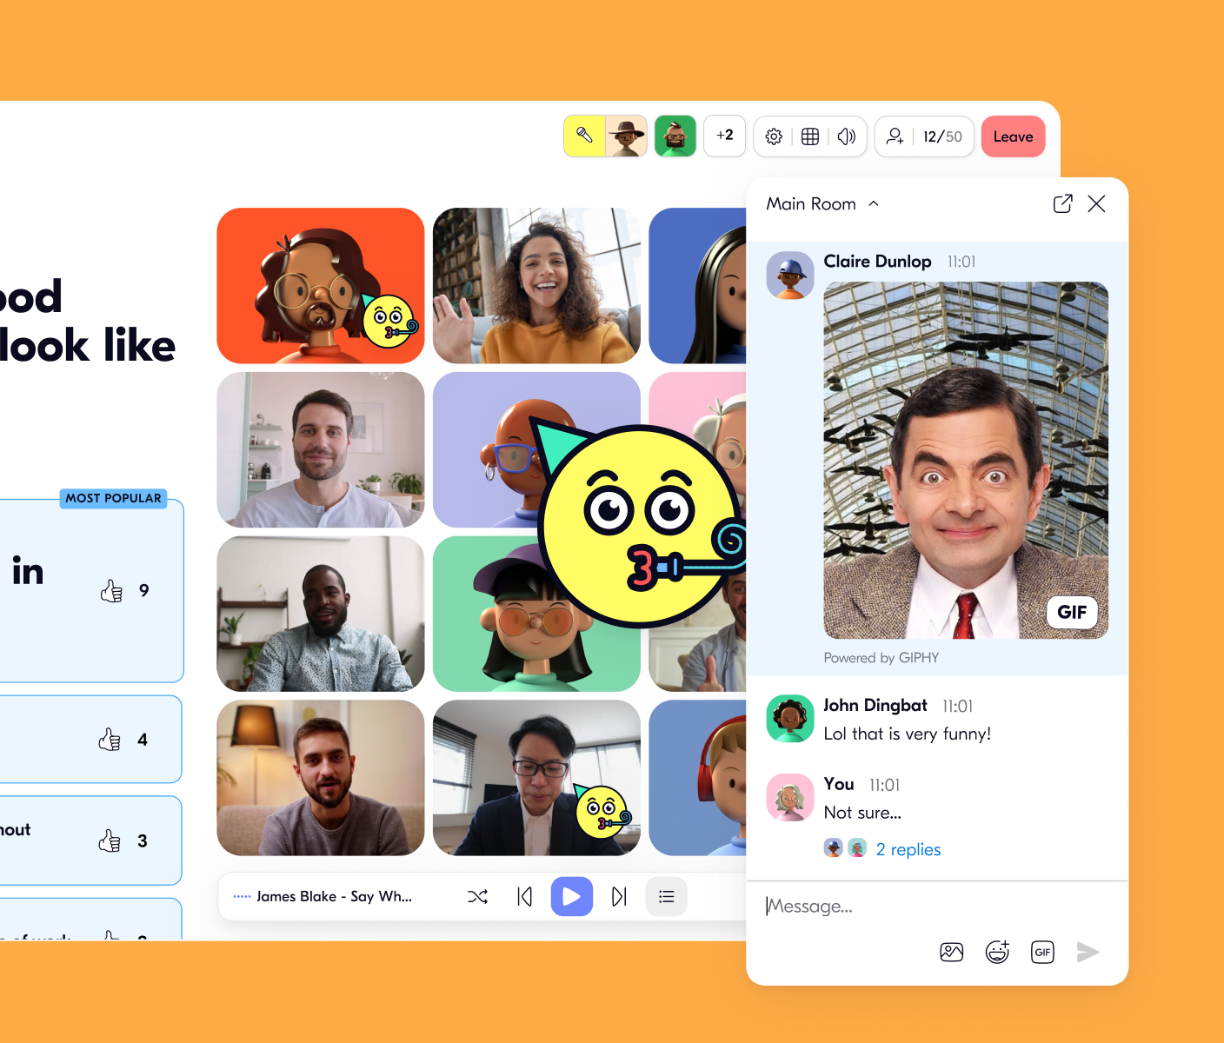This screenshot has height=1043, width=1224.
Task: Toggle the speaker volume icon
Action: [847, 136]
